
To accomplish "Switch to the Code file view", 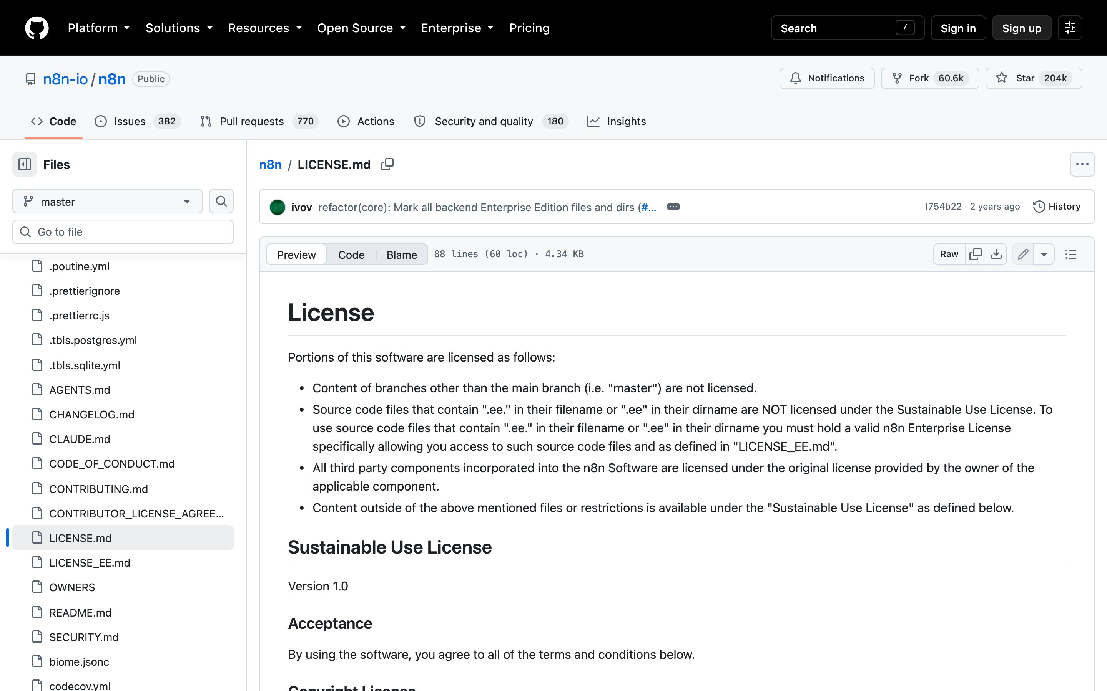I will 351,254.
